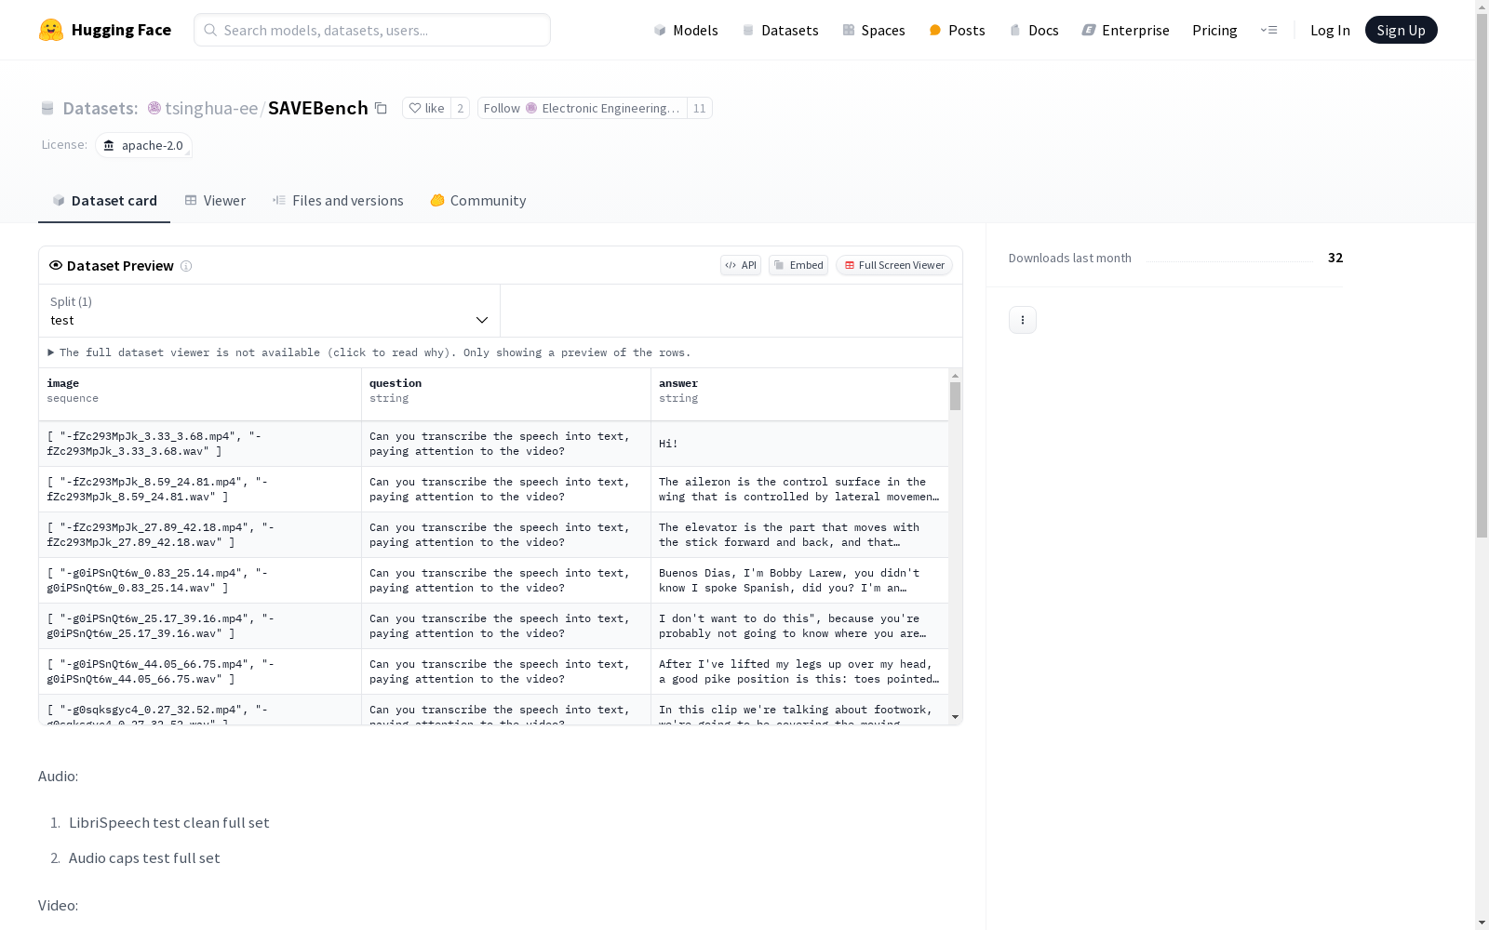Click the like count 2
Screen dimensions: 1489x930
[460, 108]
